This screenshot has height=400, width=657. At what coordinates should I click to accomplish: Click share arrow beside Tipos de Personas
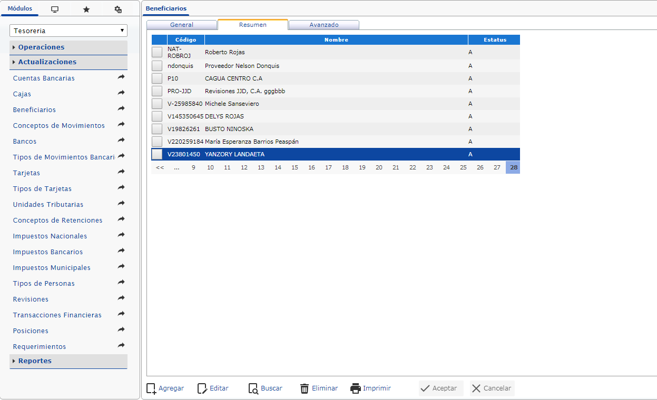[121, 283]
